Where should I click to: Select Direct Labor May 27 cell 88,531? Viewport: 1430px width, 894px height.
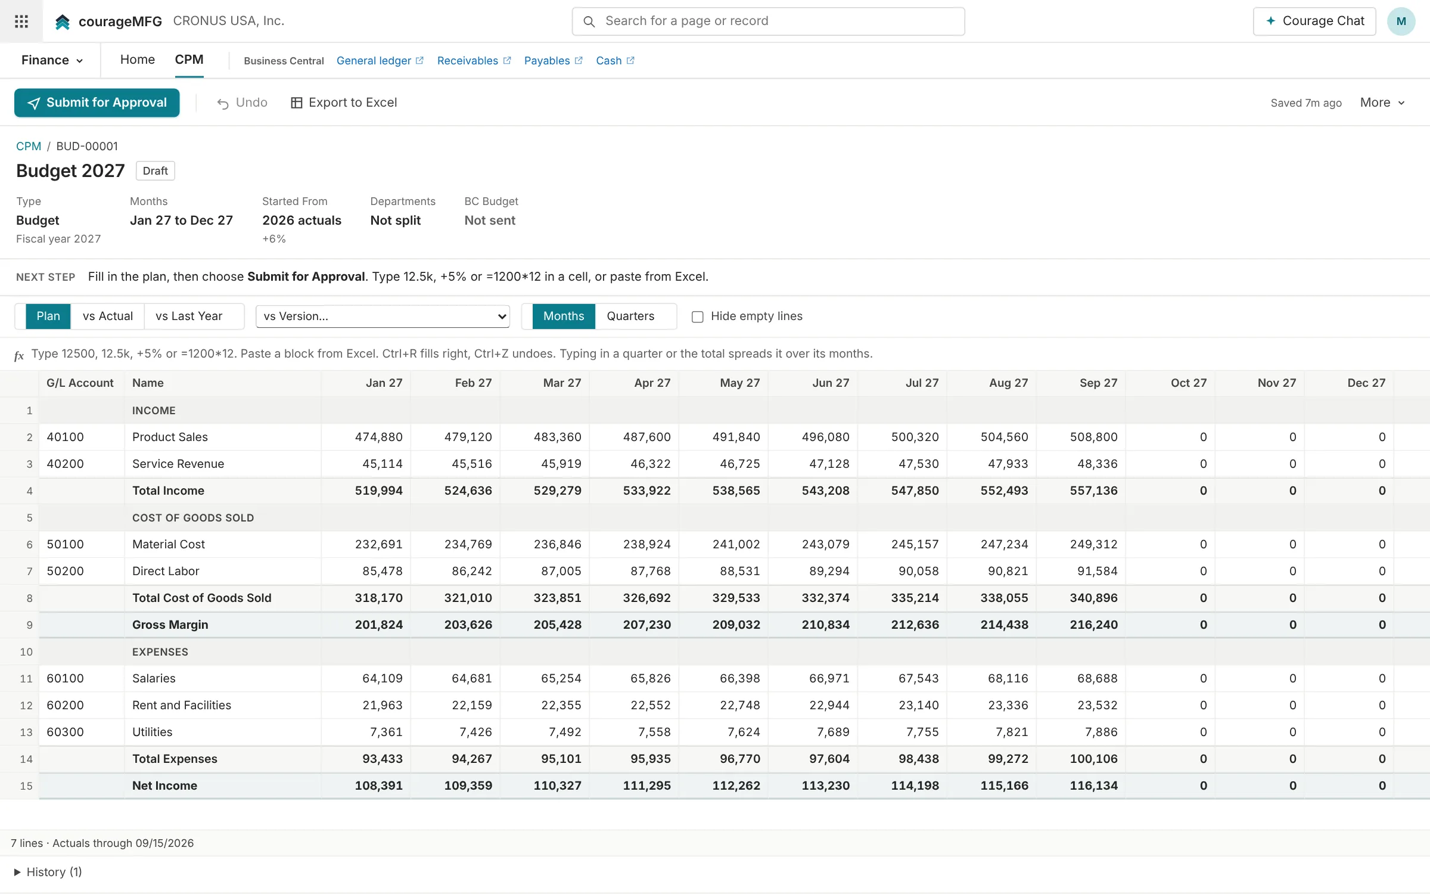(x=723, y=571)
